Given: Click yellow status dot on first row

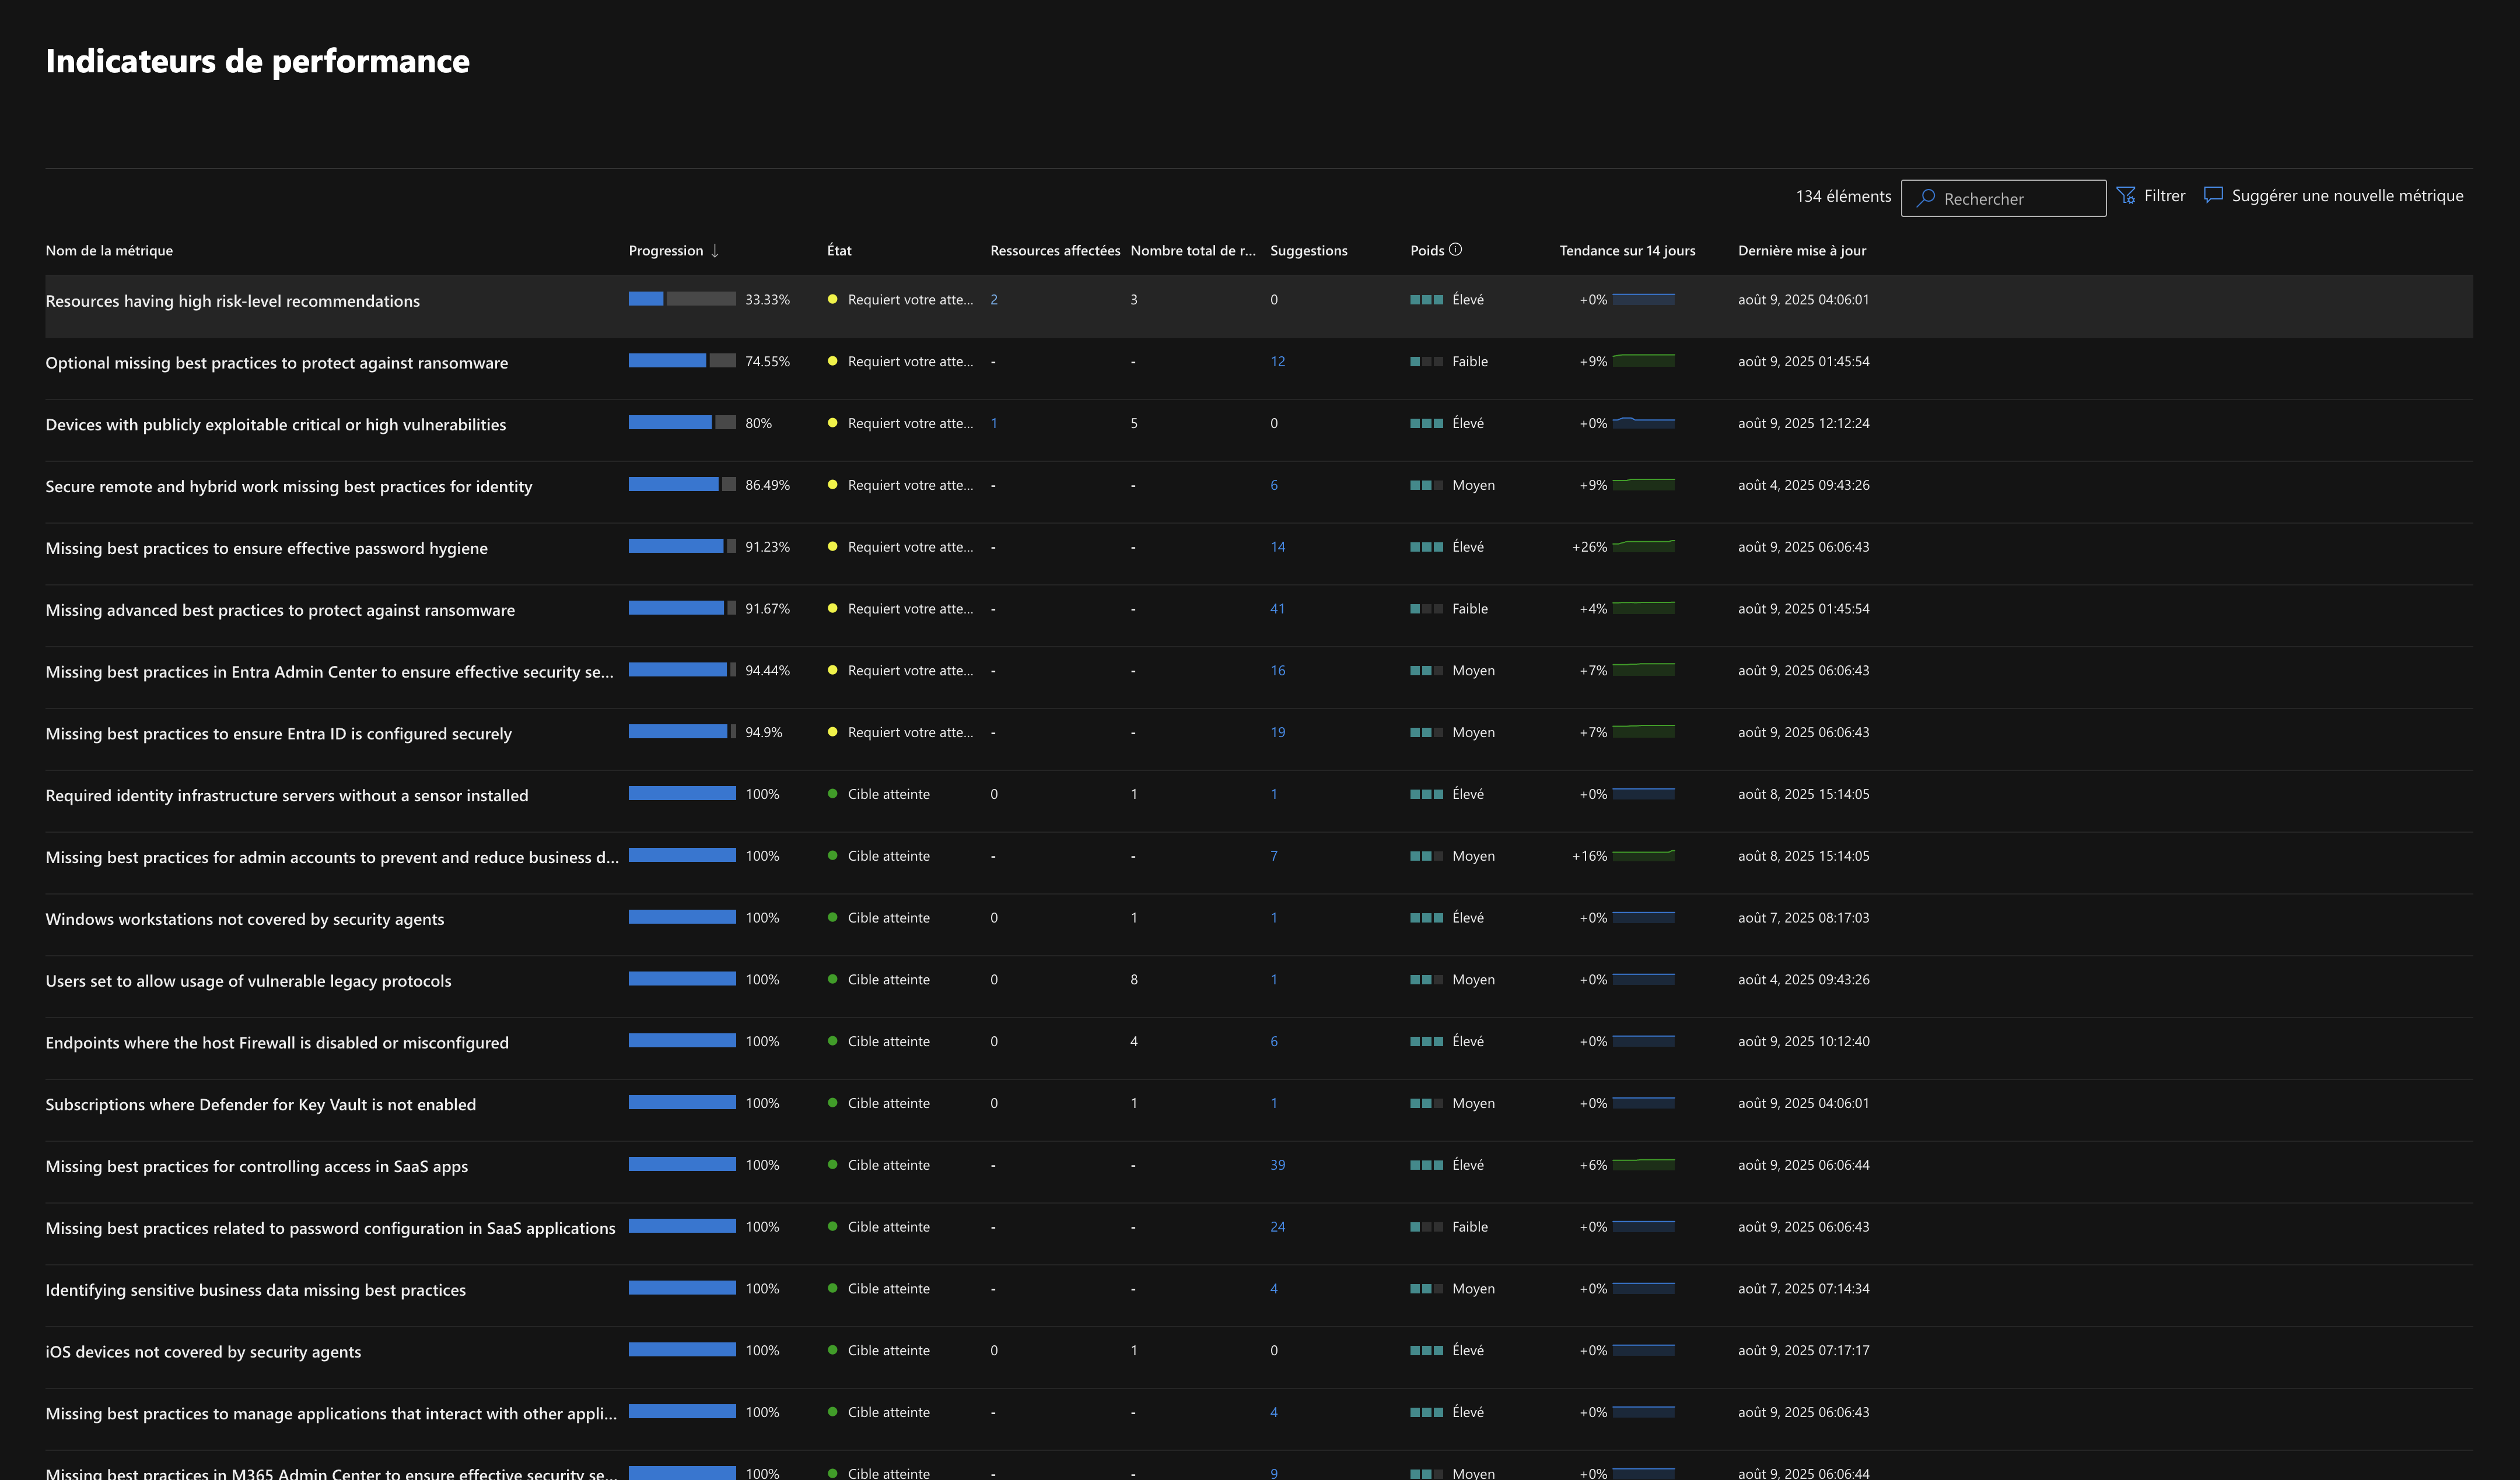Looking at the screenshot, I should [x=832, y=299].
